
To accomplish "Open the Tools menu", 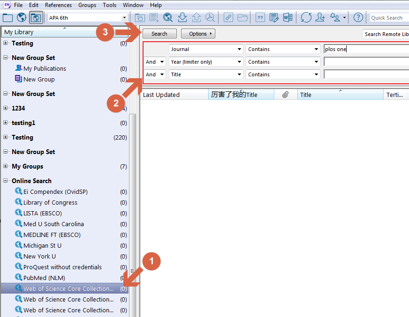I will pyautogui.click(x=109, y=5).
